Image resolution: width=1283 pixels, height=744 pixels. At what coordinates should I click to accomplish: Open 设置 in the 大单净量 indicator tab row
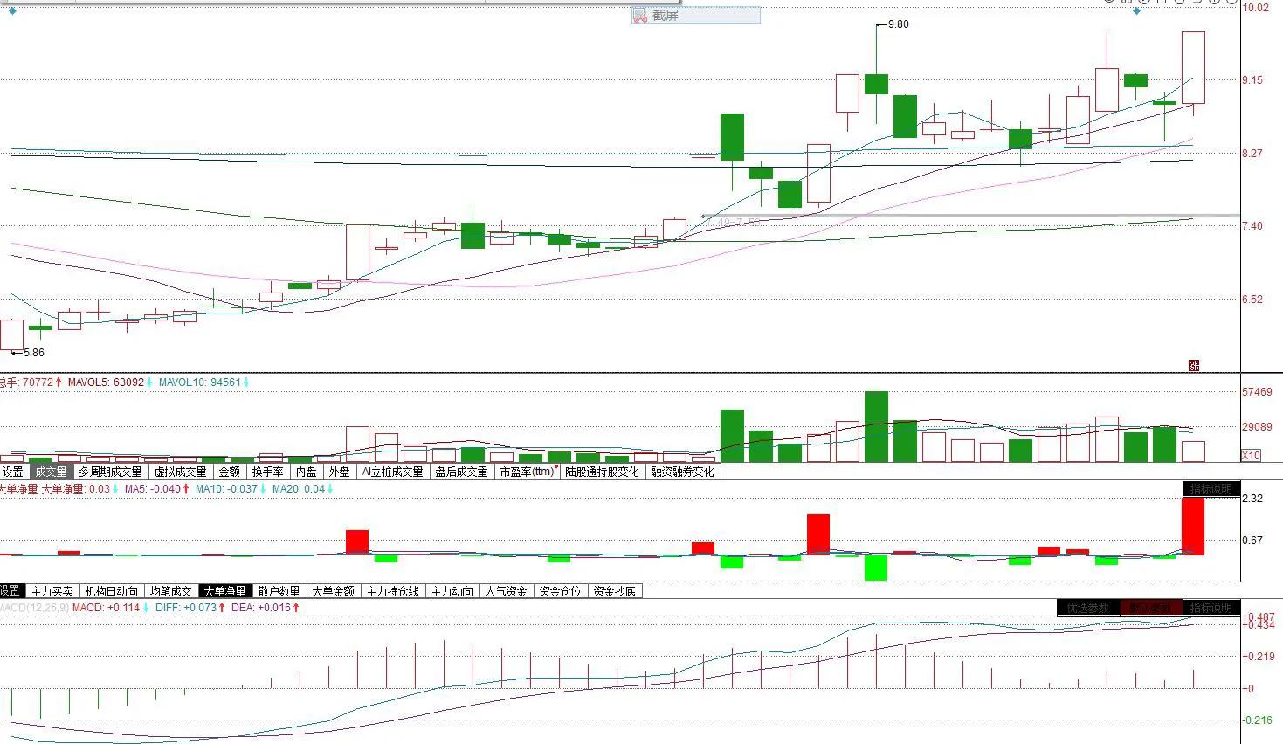(10, 591)
